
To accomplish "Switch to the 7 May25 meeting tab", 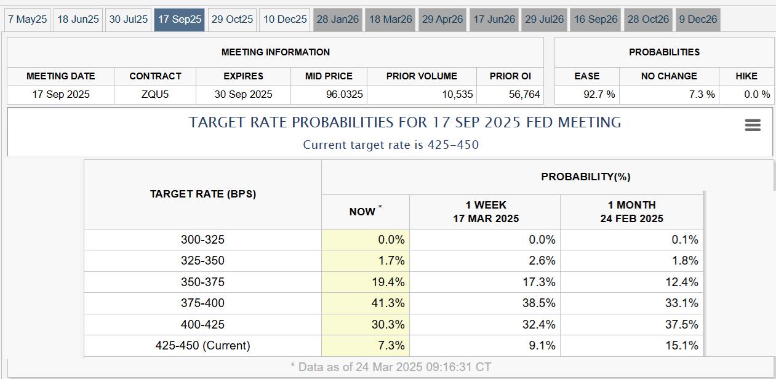I will tap(28, 20).
